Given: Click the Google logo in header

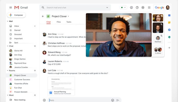Looking at the screenshot, I should coord(159,7).
